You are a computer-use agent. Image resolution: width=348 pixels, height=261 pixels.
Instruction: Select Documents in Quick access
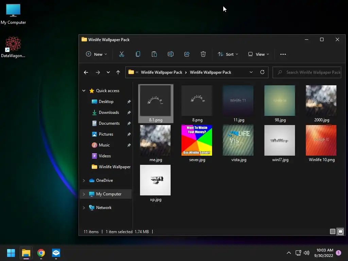pyautogui.click(x=109, y=123)
